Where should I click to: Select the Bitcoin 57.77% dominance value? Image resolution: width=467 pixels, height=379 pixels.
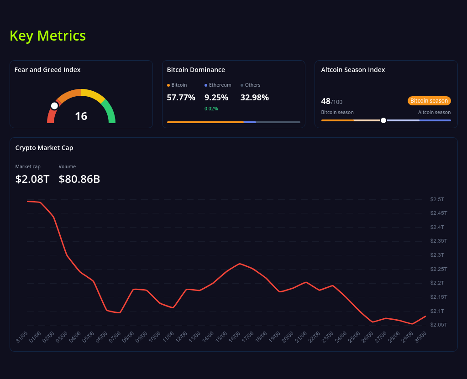[x=181, y=98]
